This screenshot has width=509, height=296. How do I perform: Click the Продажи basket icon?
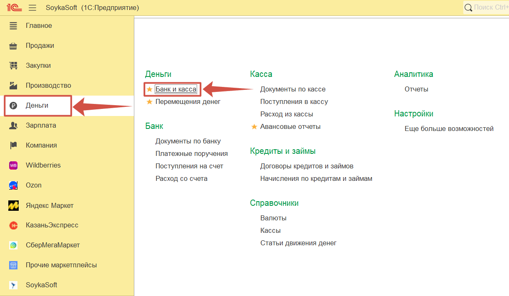pyautogui.click(x=13, y=46)
